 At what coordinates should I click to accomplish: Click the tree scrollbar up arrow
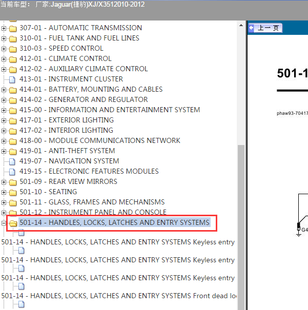[241, 25]
